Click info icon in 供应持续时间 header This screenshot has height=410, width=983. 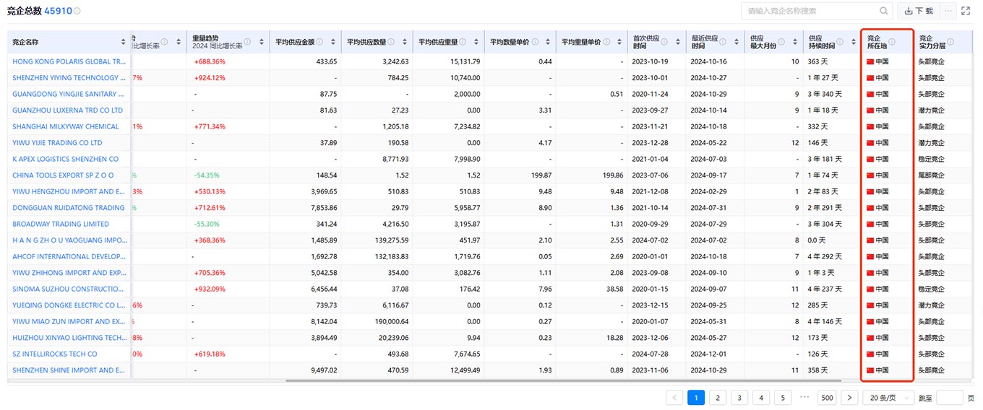tap(838, 42)
